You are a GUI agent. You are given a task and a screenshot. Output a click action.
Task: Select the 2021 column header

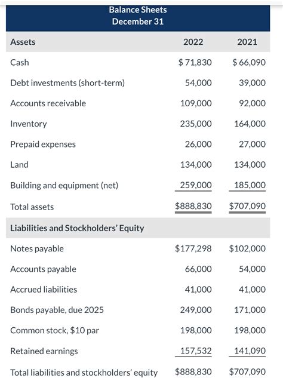[247, 42]
